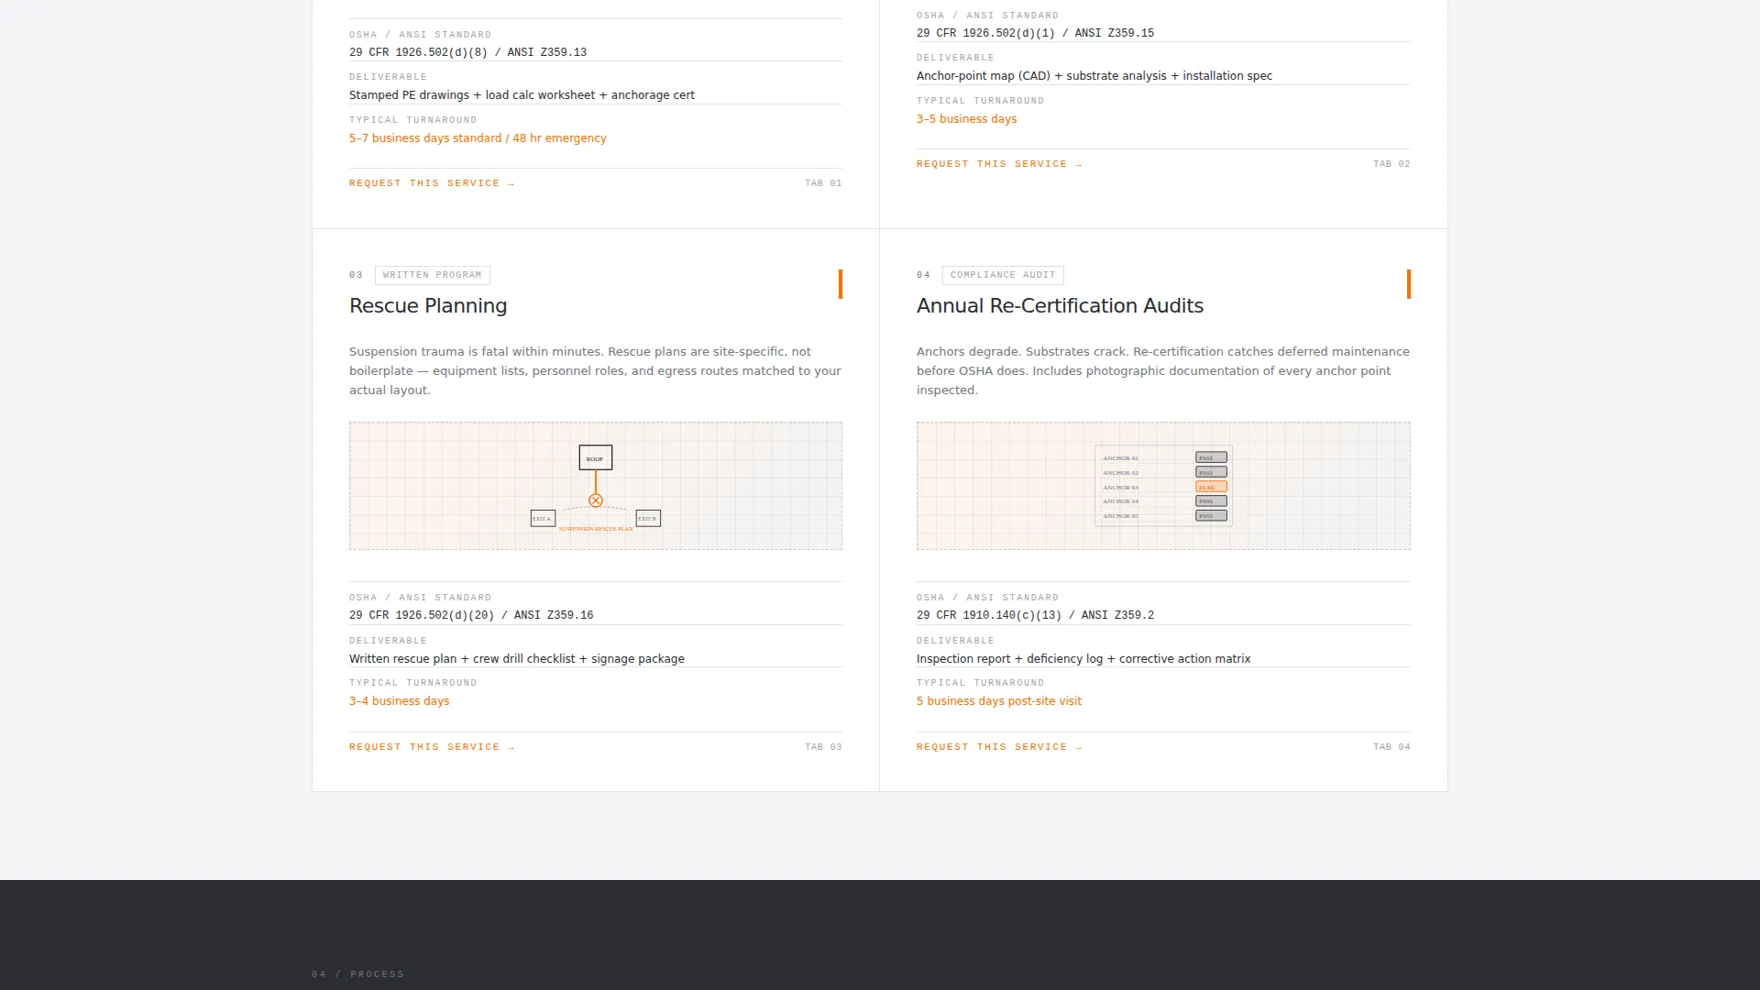View the suspension rescue plan diagram
The image size is (1760, 990).
pos(596,486)
